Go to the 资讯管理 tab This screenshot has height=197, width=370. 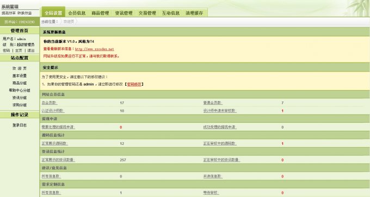pos(124,13)
